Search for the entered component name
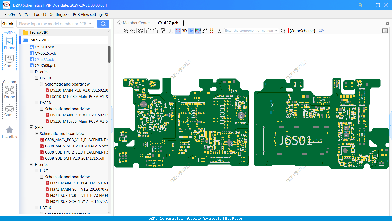 283,31
